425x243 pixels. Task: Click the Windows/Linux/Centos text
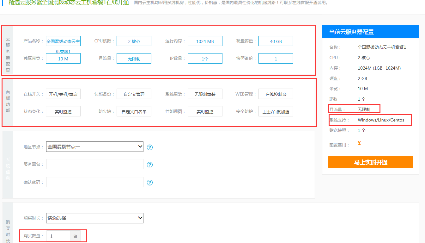coord(381,120)
